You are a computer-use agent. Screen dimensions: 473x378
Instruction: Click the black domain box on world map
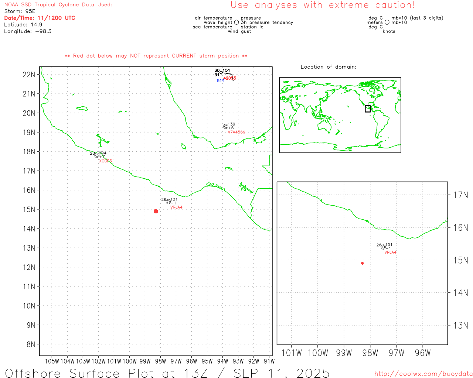coord(368,109)
